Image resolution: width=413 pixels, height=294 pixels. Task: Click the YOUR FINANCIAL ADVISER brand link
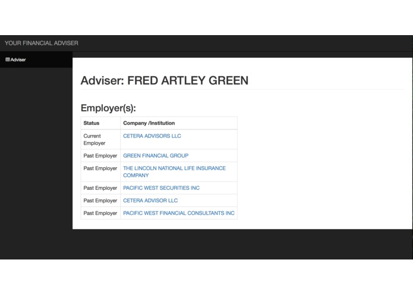coord(42,43)
